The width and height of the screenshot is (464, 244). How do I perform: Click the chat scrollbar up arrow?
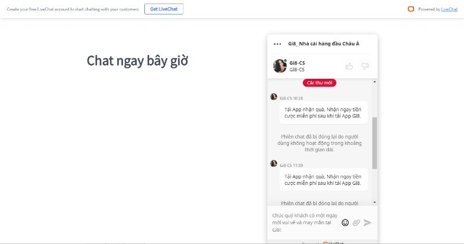pos(375,82)
